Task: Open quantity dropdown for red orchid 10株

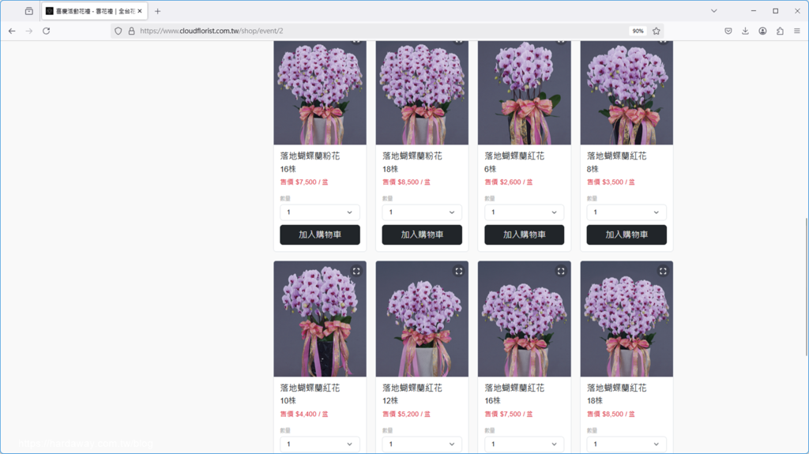Action: coord(320,444)
